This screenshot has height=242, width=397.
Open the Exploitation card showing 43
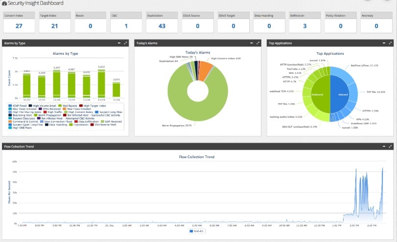(162, 22)
